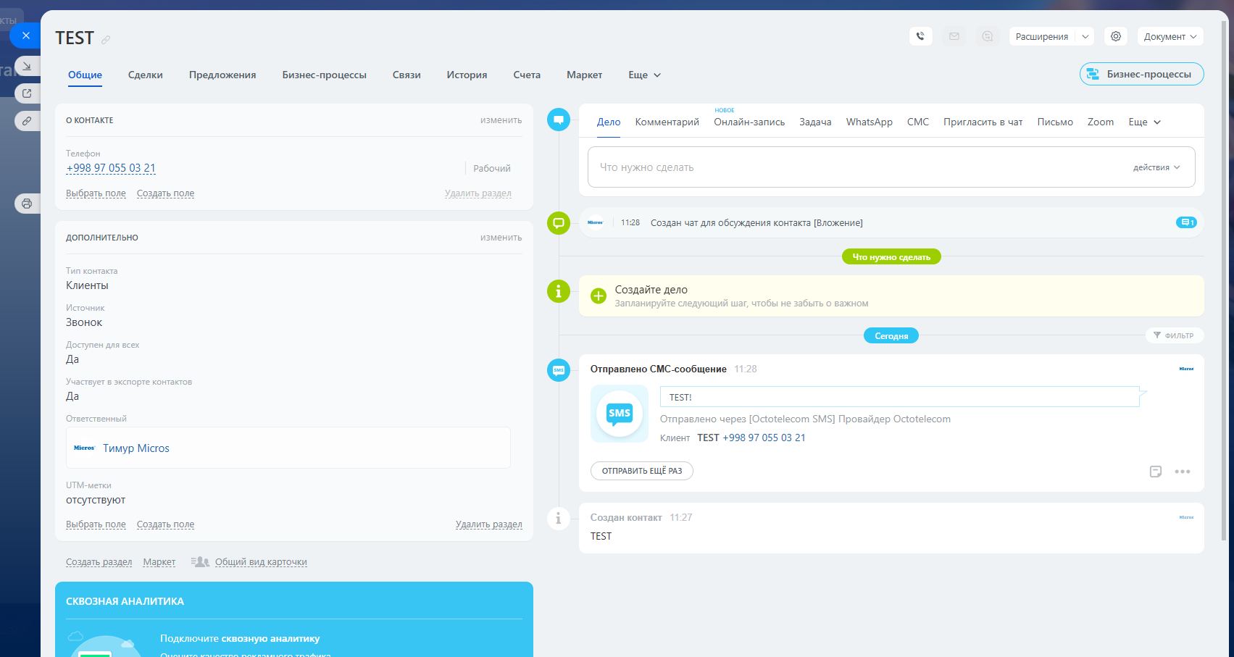The width and height of the screenshot is (1234, 657).
Task: Expand the действия dropdown in the task field
Action: (x=1156, y=167)
